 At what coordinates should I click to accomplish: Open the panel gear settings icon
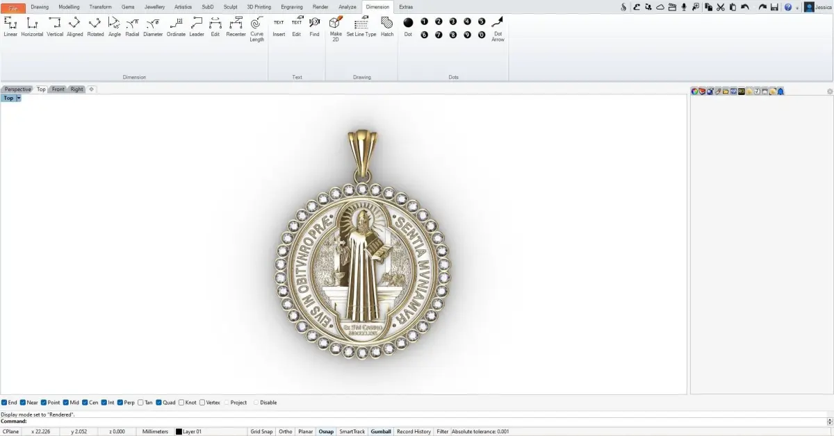point(830,92)
